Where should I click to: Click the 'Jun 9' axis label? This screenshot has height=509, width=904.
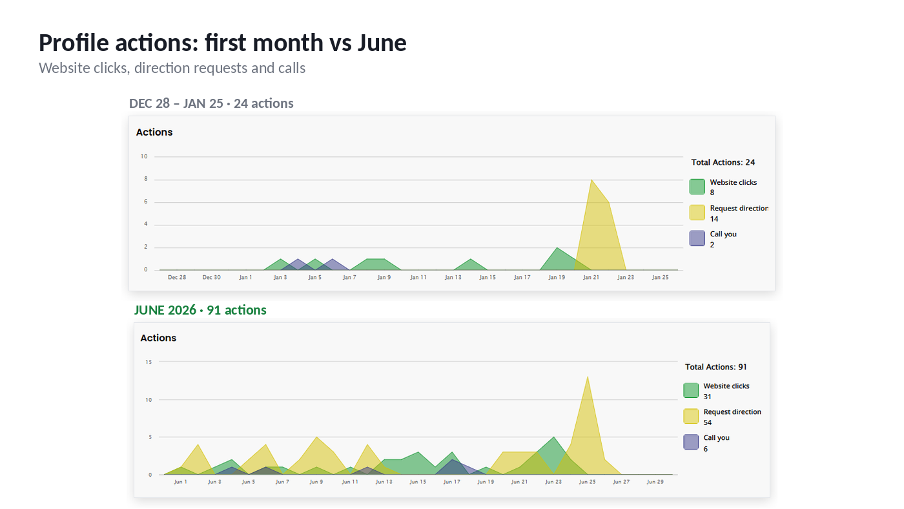(316, 482)
